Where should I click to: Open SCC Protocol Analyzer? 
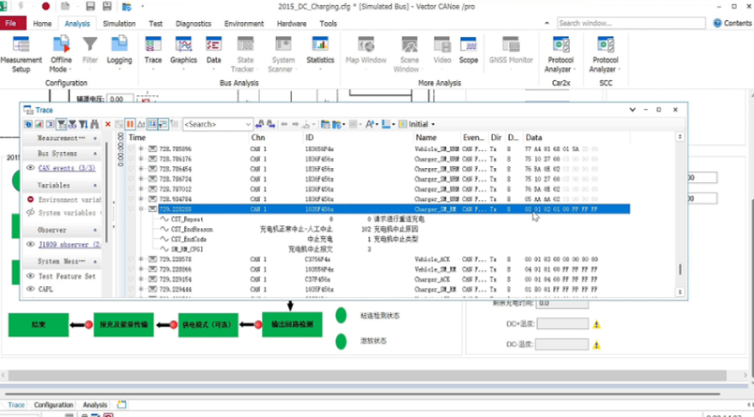605,54
